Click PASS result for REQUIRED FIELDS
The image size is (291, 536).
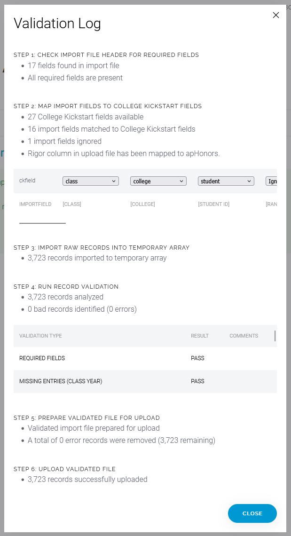tap(197, 358)
